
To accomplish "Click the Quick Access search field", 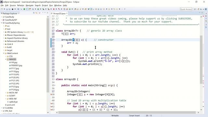I will 186,9.
